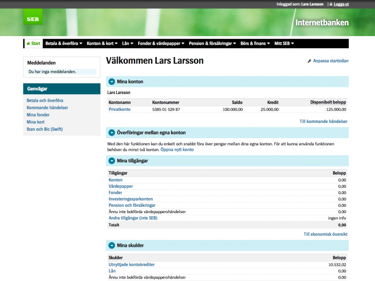Collapse the Överföringar mellan egna konton section
The image size is (375, 281).
tap(112, 133)
